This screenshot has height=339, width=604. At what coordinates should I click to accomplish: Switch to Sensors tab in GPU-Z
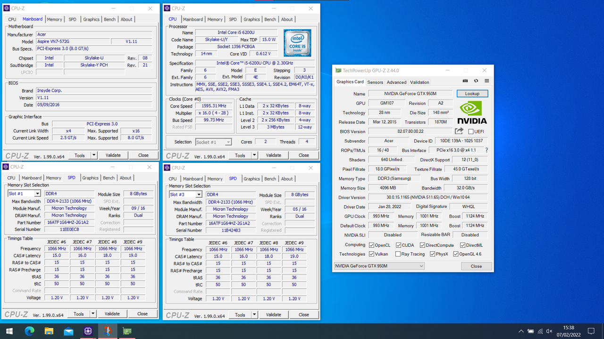(x=375, y=82)
